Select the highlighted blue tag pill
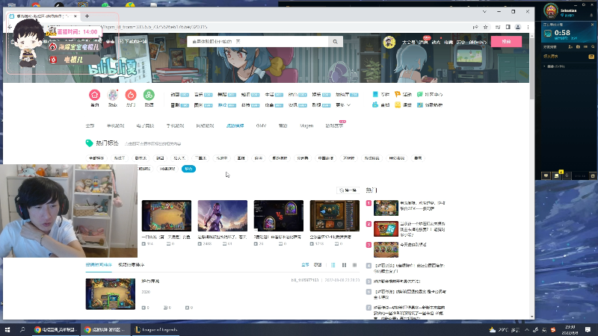This screenshot has height=336, width=598. (x=188, y=169)
